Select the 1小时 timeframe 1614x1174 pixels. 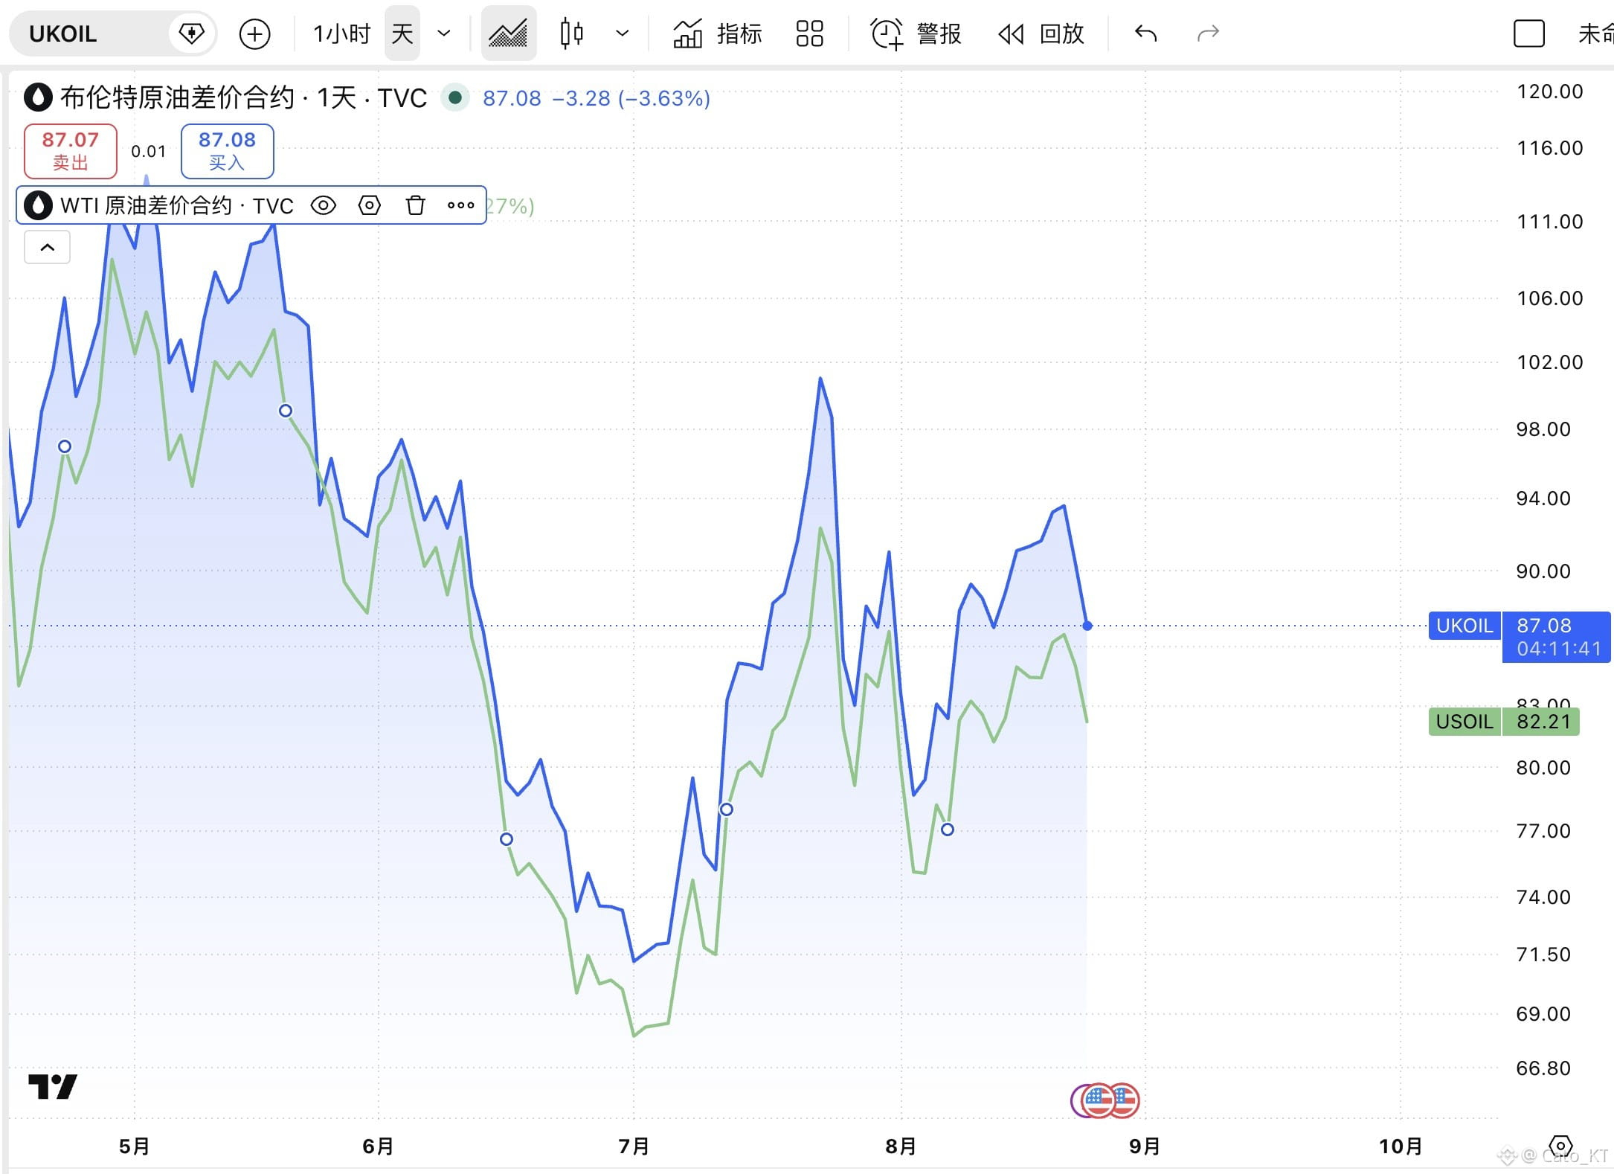[x=341, y=33]
